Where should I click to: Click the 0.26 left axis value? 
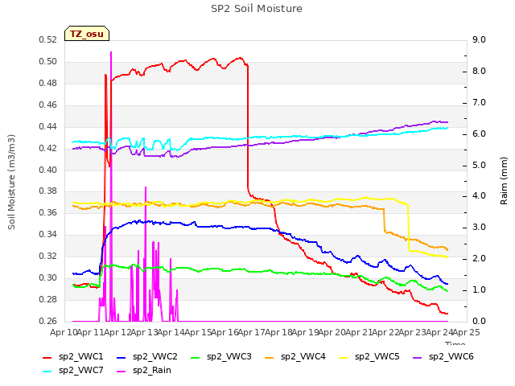point(48,321)
